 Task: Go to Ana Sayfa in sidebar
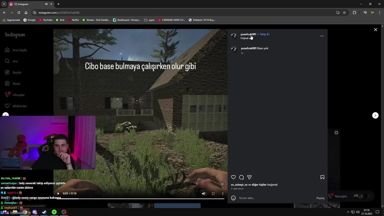pos(16,50)
